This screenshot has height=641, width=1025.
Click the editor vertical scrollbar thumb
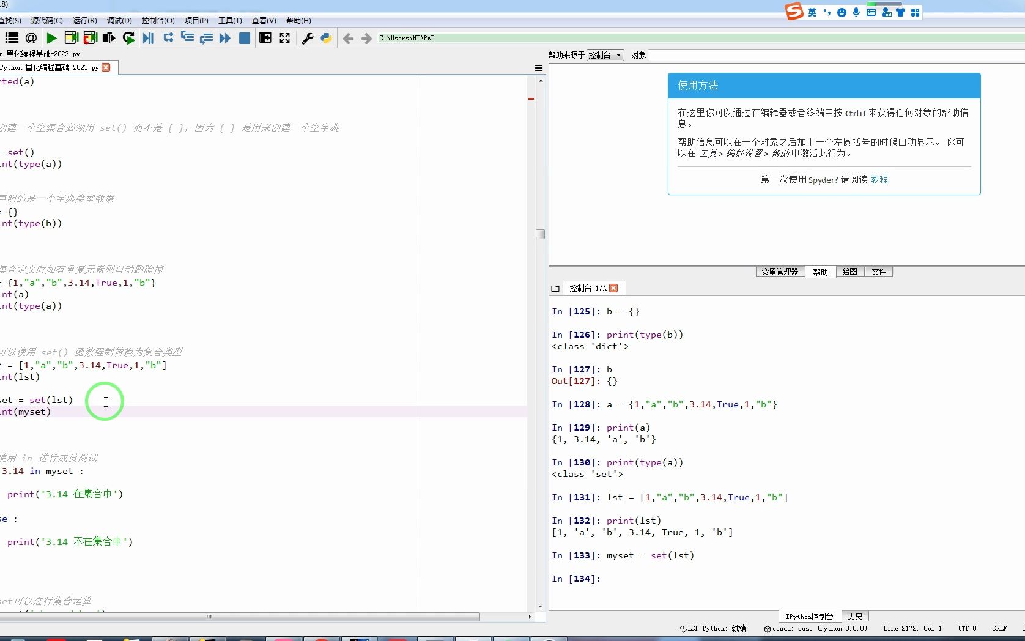click(540, 234)
